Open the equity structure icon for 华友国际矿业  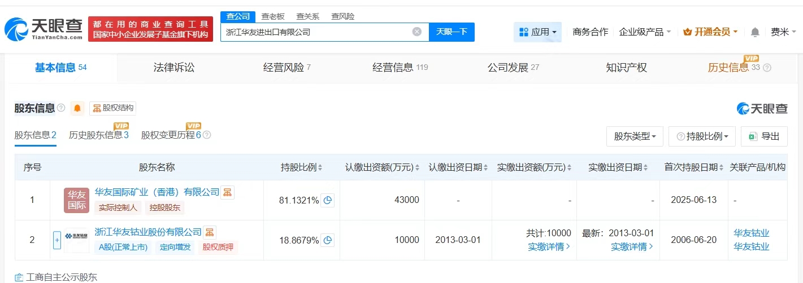[227, 192]
